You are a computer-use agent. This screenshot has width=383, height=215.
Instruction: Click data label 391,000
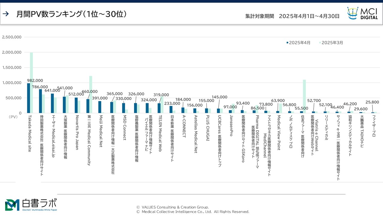pyautogui.click(x=100, y=98)
